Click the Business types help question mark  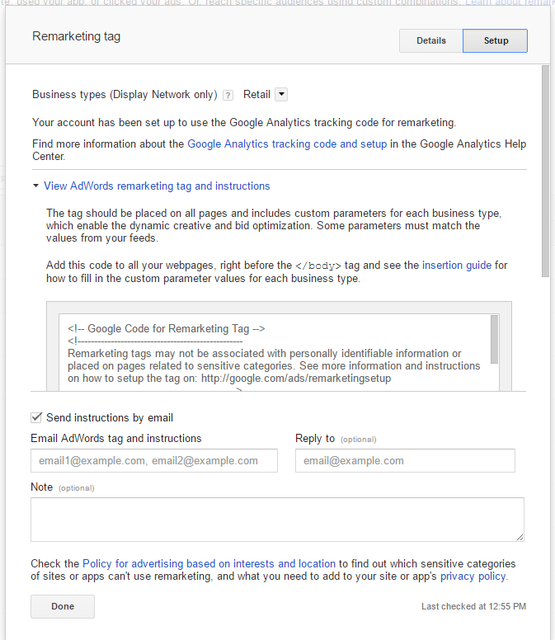coord(228,96)
